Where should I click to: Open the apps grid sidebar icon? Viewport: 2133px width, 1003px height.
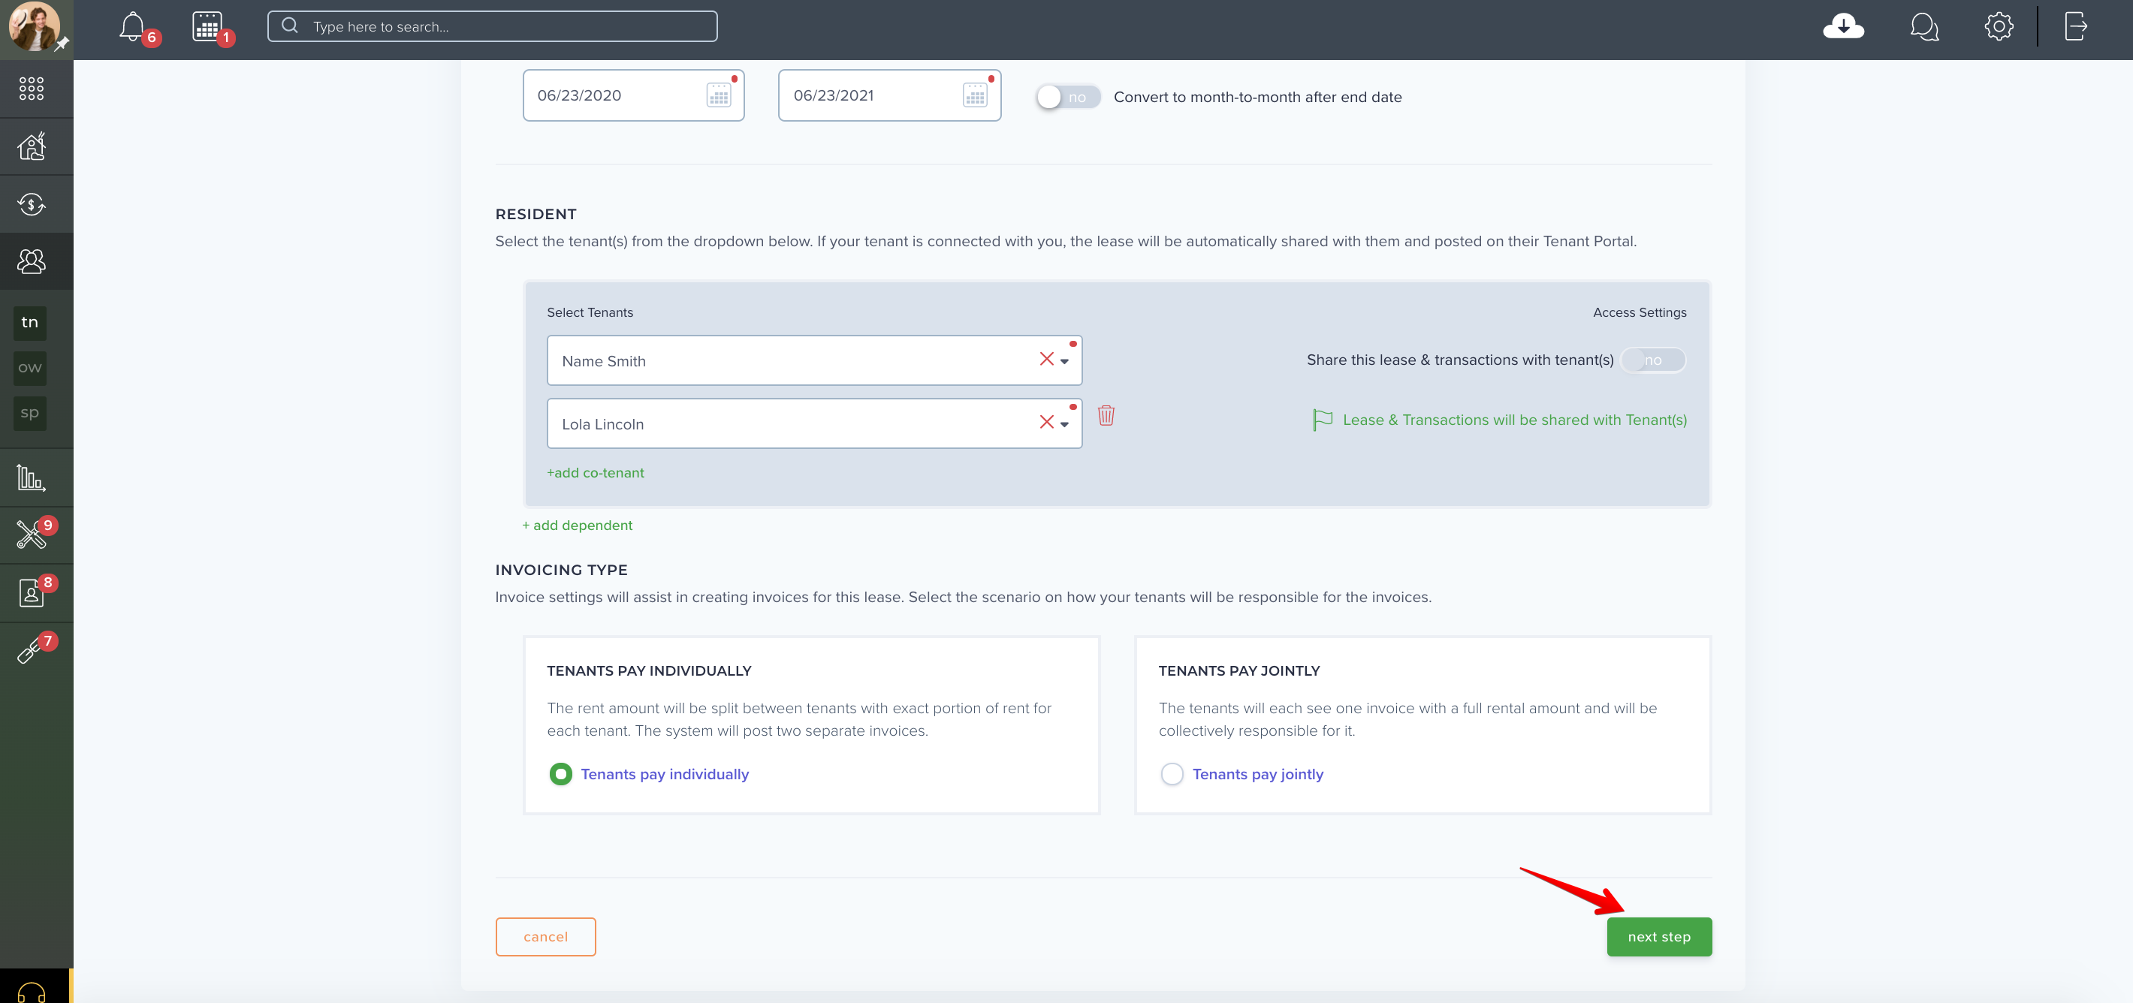32,89
